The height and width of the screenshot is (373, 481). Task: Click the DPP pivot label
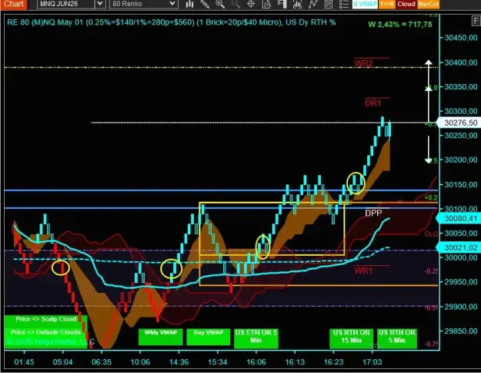point(373,213)
